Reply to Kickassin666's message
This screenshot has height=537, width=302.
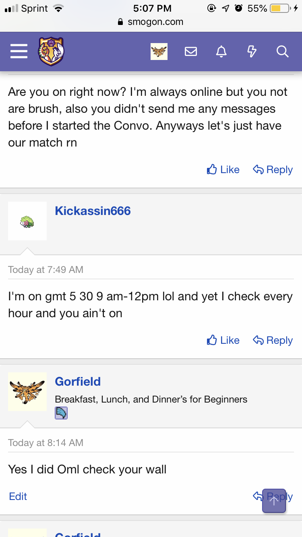273,341
